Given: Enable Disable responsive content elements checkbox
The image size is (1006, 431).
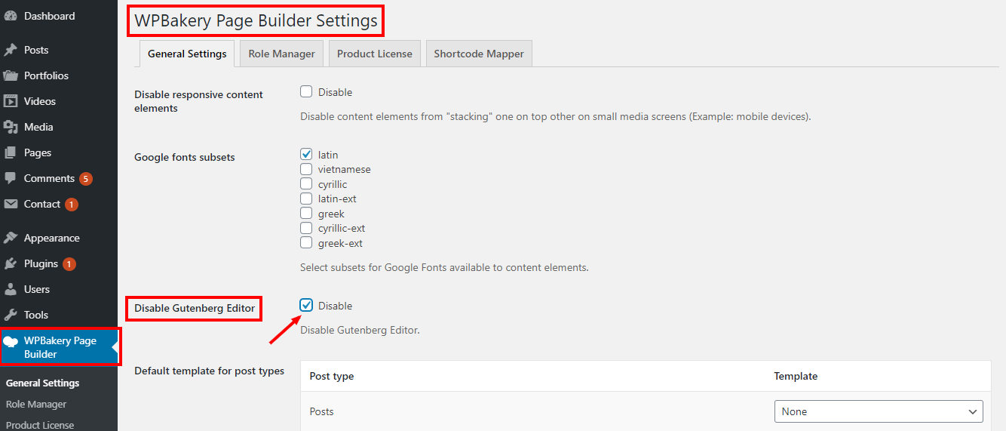Looking at the screenshot, I should click(306, 92).
